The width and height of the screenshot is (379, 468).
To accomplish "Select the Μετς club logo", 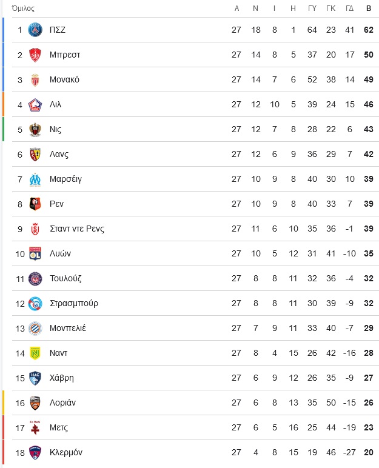I will tap(35, 428).
